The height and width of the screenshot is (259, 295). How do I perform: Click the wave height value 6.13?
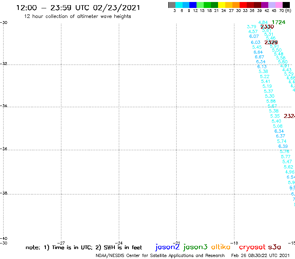(262, 67)
